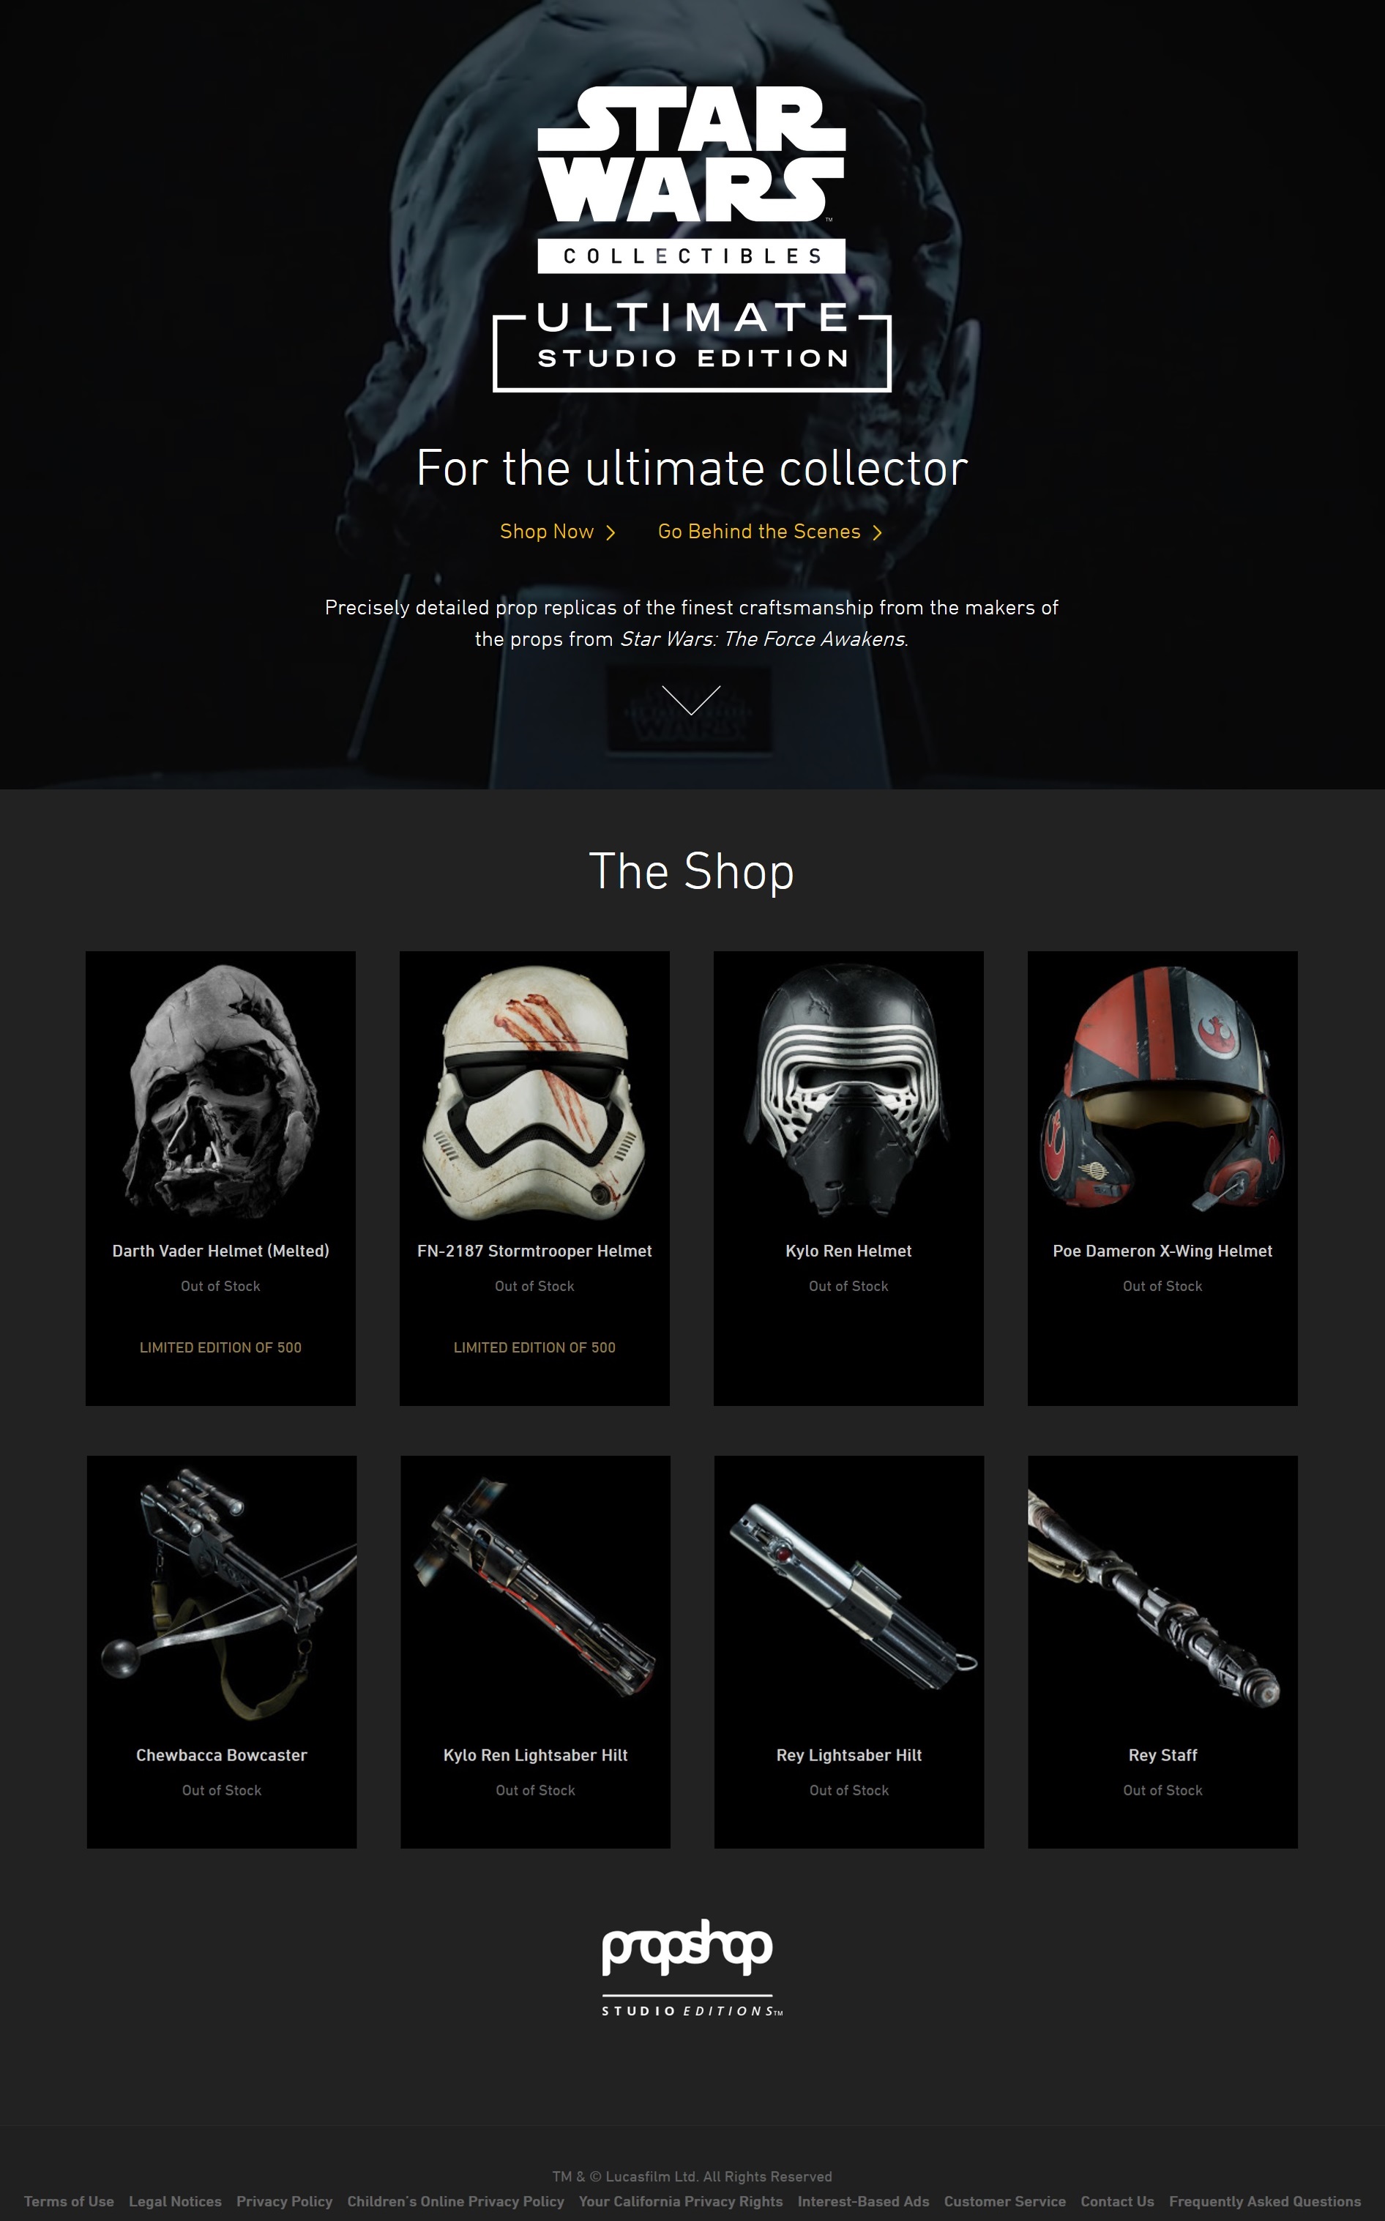Click the chevron beside Shop Now
The width and height of the screenshot is (1385, 2221).
[611, 532]
